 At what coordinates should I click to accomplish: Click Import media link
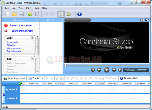click(13, 42)
